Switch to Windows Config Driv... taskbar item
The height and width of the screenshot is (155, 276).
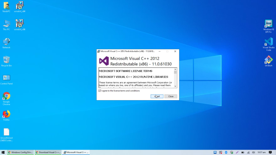click(x=21, y=152)
